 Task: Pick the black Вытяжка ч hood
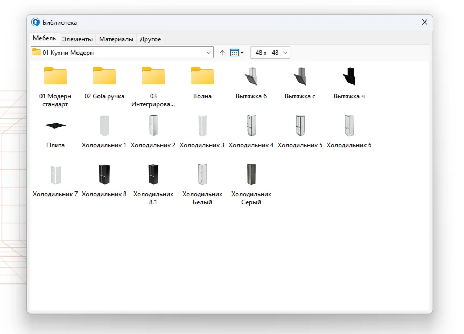click(x=349, y=77)
